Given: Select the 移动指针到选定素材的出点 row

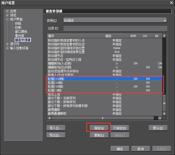Looking at the screenshot, I should [105, 44].
